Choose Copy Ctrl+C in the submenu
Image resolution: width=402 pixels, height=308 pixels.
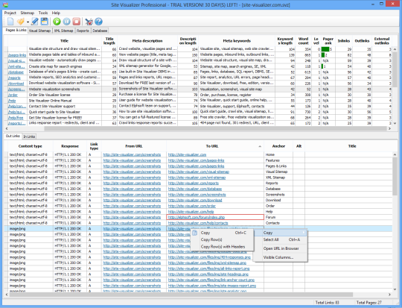223,233
